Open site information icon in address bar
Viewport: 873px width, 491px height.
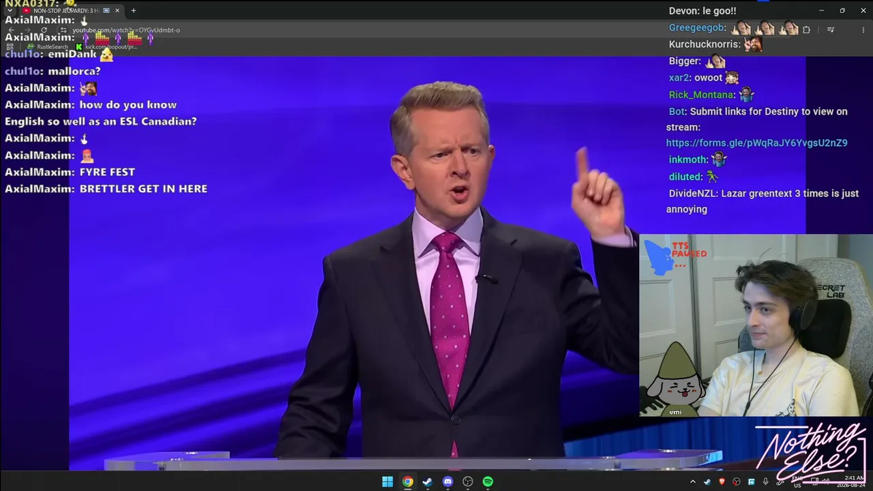[x=63, y=30]
